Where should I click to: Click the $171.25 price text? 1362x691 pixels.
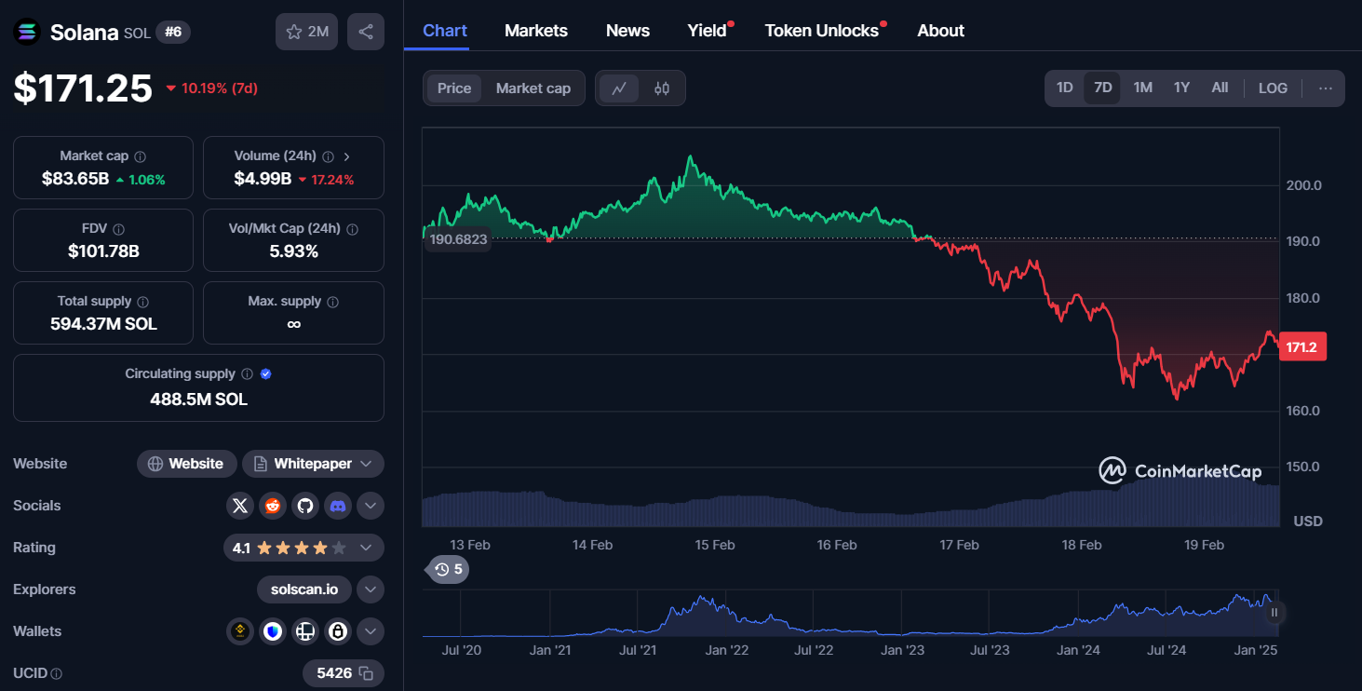(x=83, y=88)
